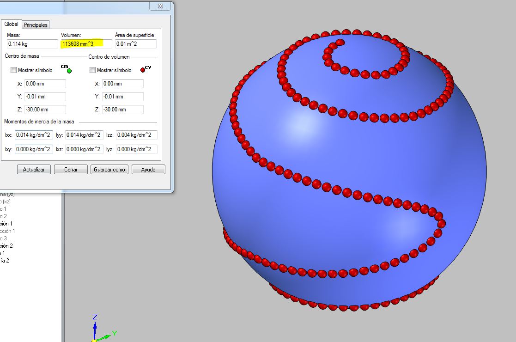Select the Área de superficie field

point(135,44)
